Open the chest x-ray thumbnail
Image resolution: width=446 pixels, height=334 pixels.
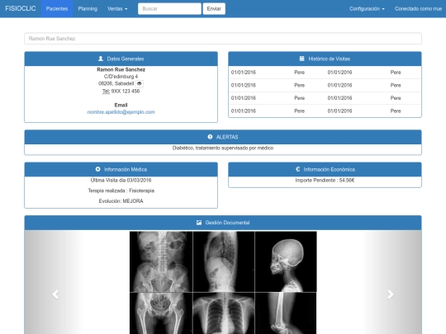coord(224,313)
